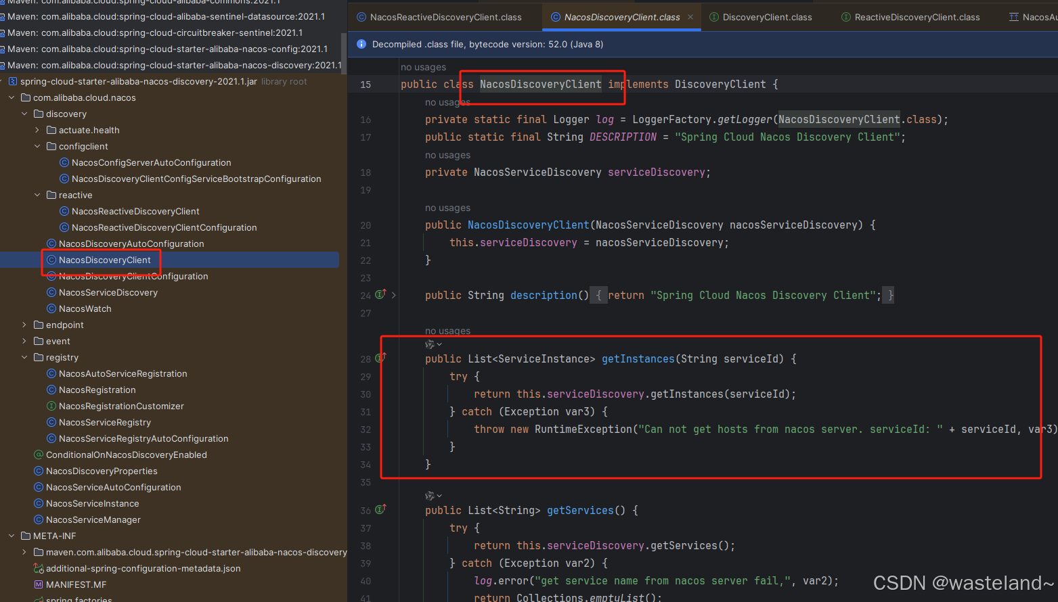Viewport: 1058px width, 602px height.
Task: Click the DiscoveryClient interface name on line 15
Action: coord(720,84)
